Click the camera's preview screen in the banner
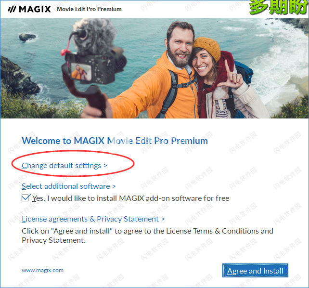This screenshot has width=309, height=288. tap(81, 71)
